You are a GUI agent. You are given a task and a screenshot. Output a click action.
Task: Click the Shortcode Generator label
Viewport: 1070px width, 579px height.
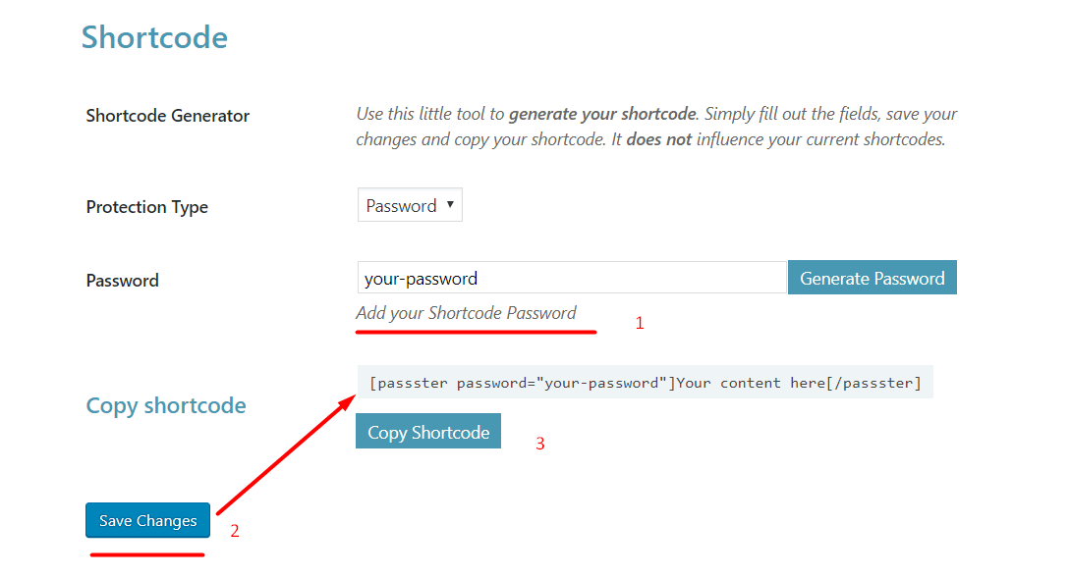coord(166,115)
